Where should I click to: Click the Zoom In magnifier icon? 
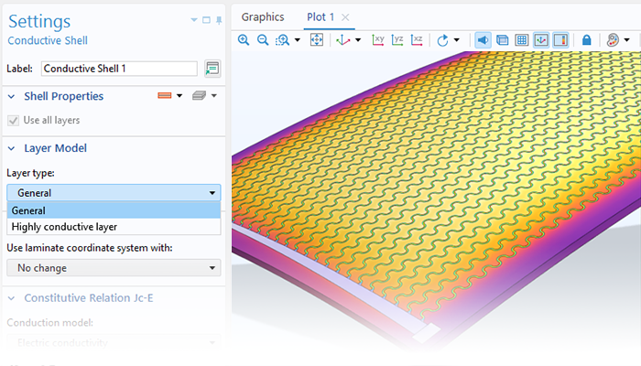[x=244, y=40]
